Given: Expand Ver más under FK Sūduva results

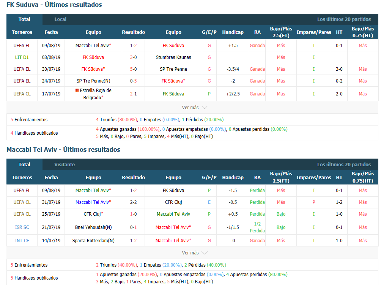Looking at the screenshot, I should pos(194,107).
